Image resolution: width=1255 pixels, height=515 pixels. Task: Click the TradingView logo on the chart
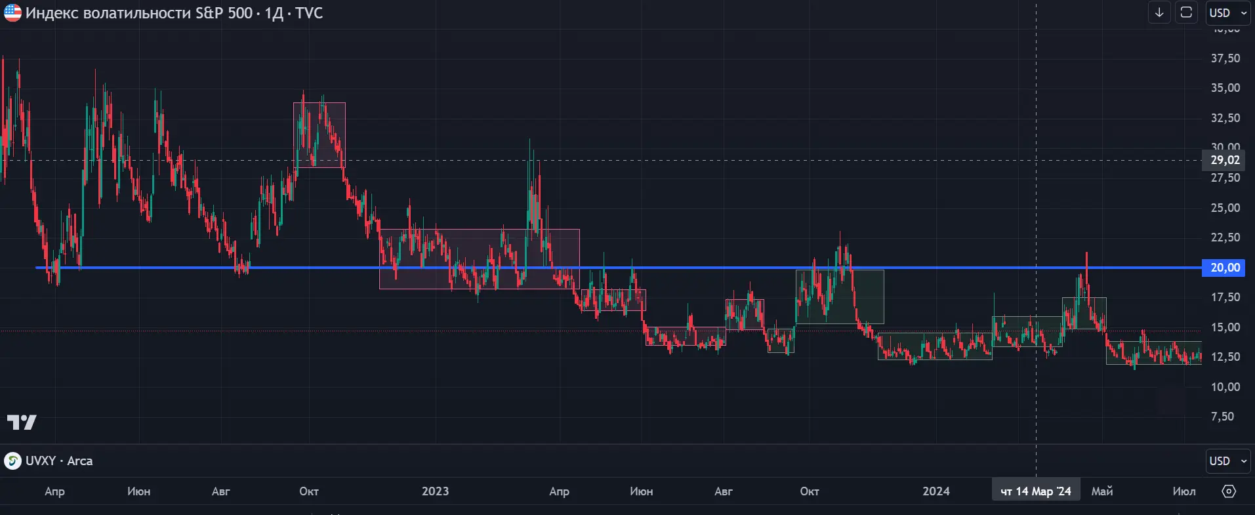(x=22, y=422)
